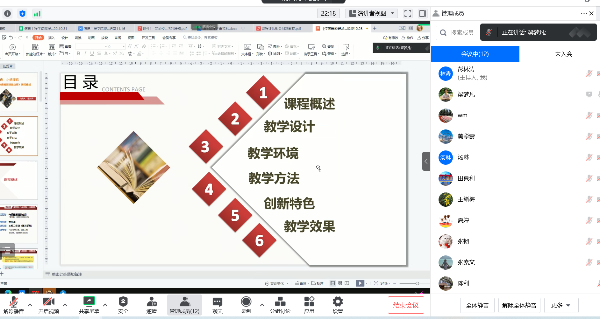Open the 更多 dropdown in member panel
This screenshot has height=319, width=600.
(x=561, y=305)
